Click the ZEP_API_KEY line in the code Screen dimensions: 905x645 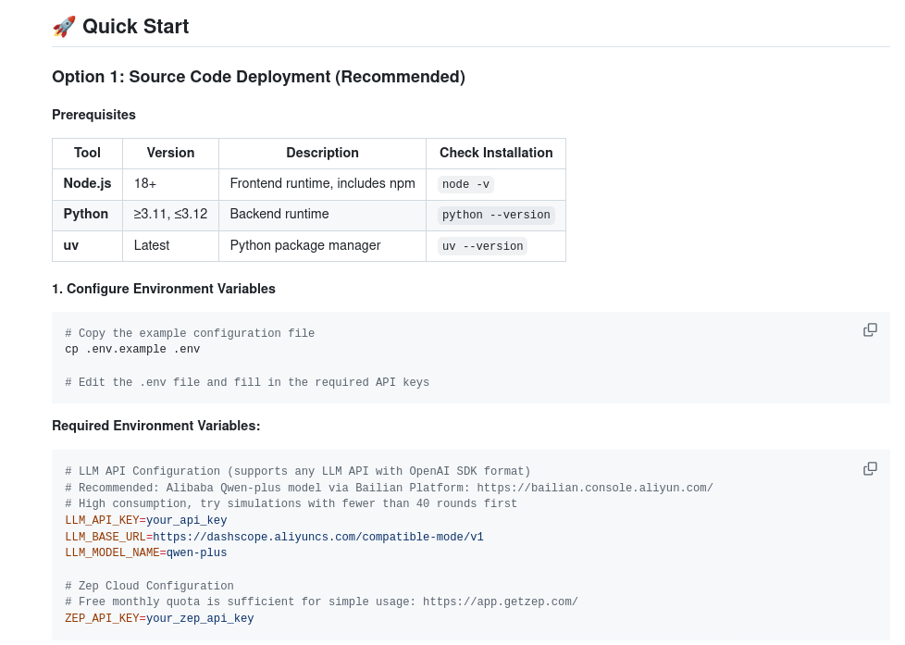coord(159,619)
